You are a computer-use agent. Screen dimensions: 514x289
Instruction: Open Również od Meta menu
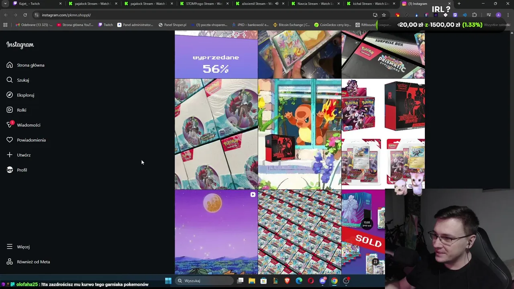(x=28, y=262)
